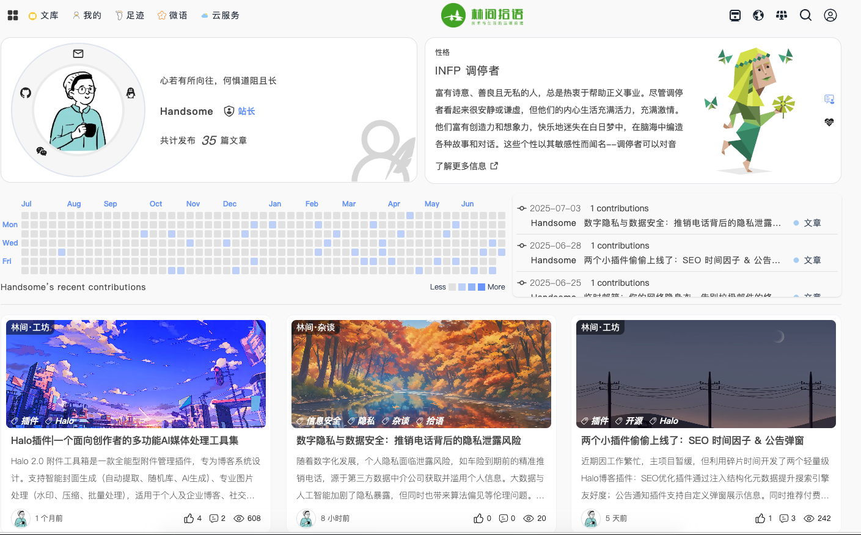This screenshot has width=861, height=535.
Task: Open the GitHub icon beside avatar
Action: pyautogui.click(x=26, y=93)
